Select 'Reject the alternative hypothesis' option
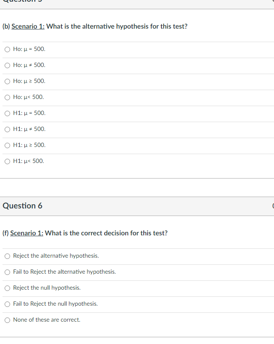274x344 pixels. [x=7, y=256]
